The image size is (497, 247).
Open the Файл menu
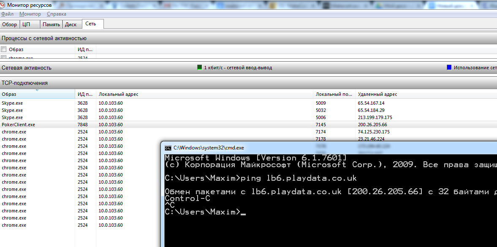(x=7, y=14)
